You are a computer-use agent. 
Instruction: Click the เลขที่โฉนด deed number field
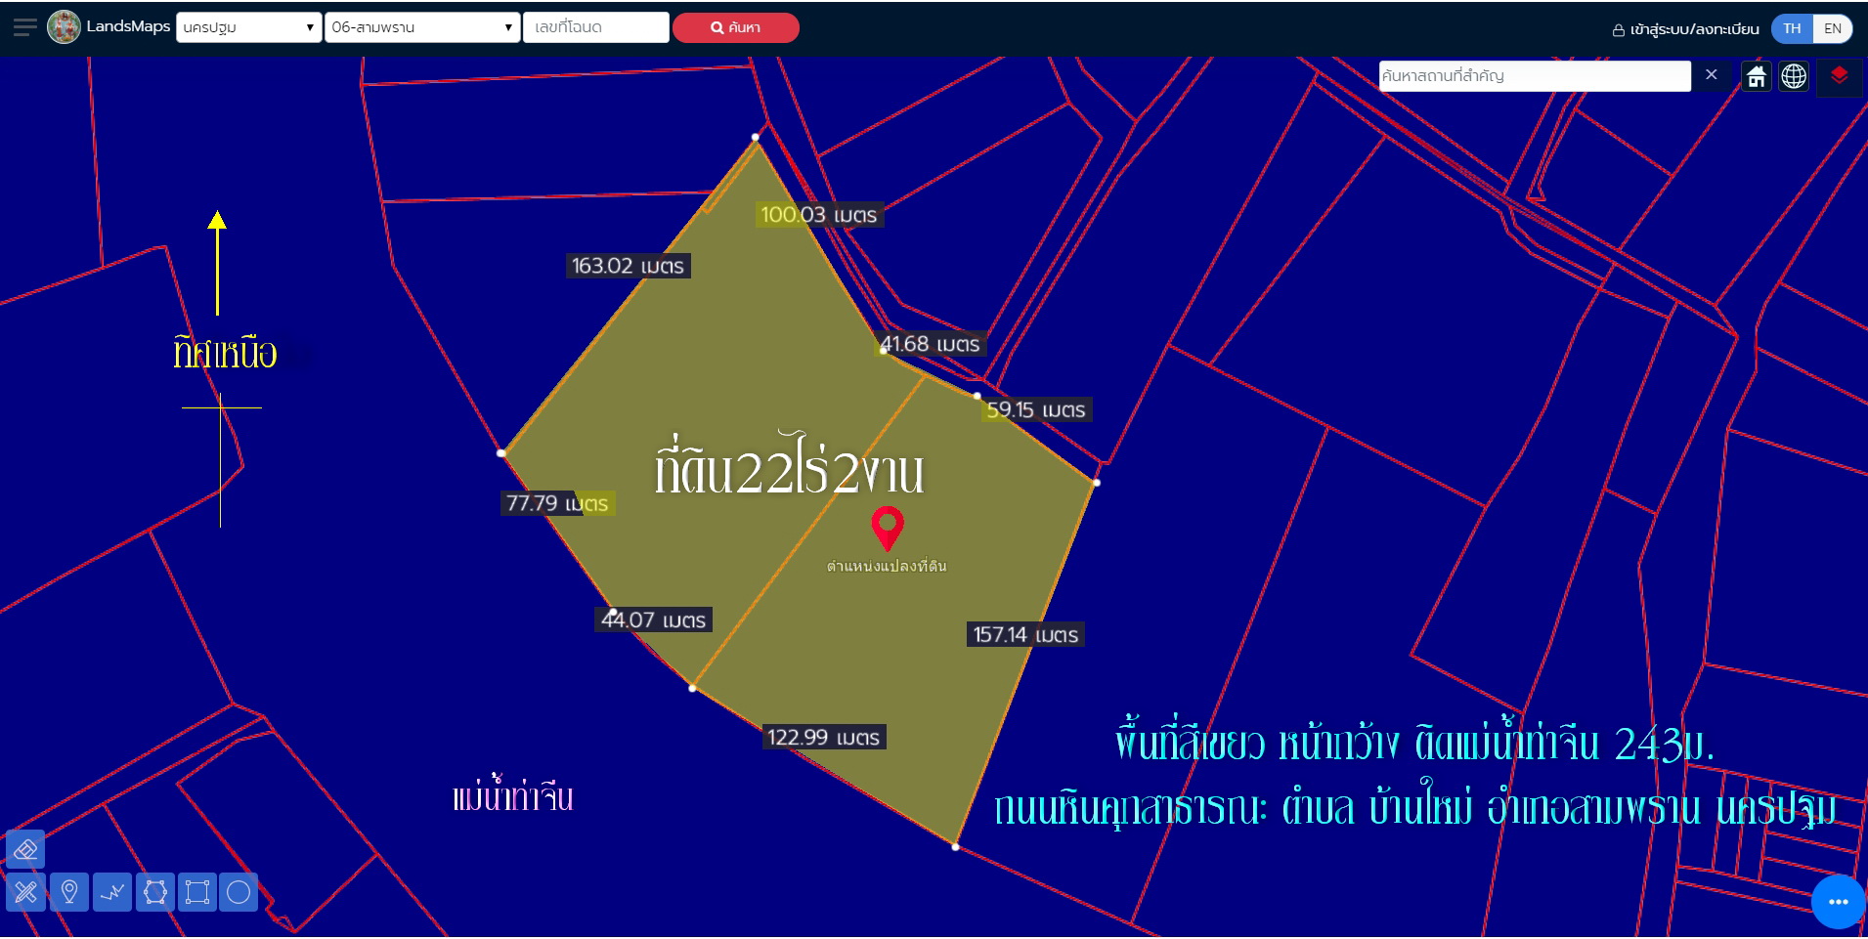click(x=595, y=27)
